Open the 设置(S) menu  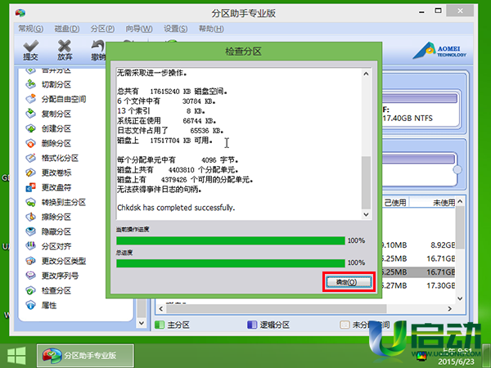pos(176,29)
